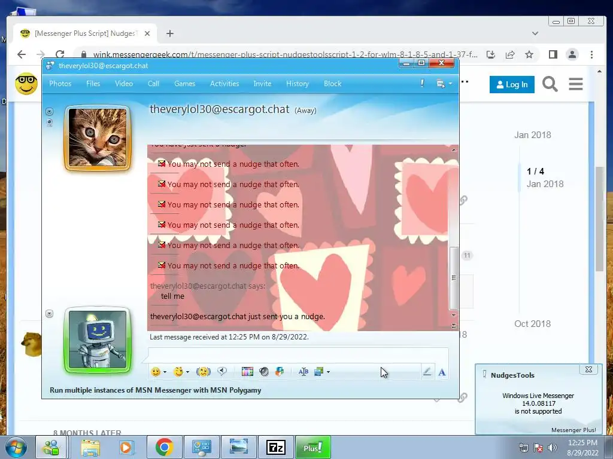Click the exclamation Messenger Plus icon
This screenshot has height=459, width=613.
coord(422,83)
